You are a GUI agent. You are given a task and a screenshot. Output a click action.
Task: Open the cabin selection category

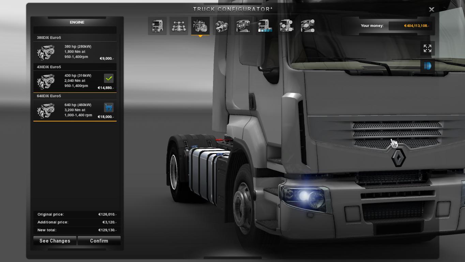(x=157, y=26)
